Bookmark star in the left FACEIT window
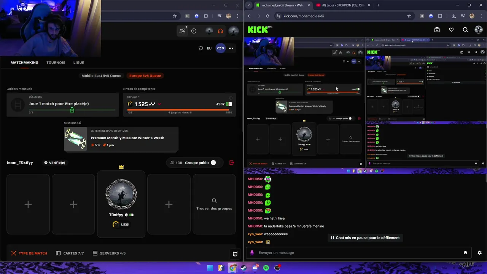Screen dimensions: 487x274 [175, 16]
